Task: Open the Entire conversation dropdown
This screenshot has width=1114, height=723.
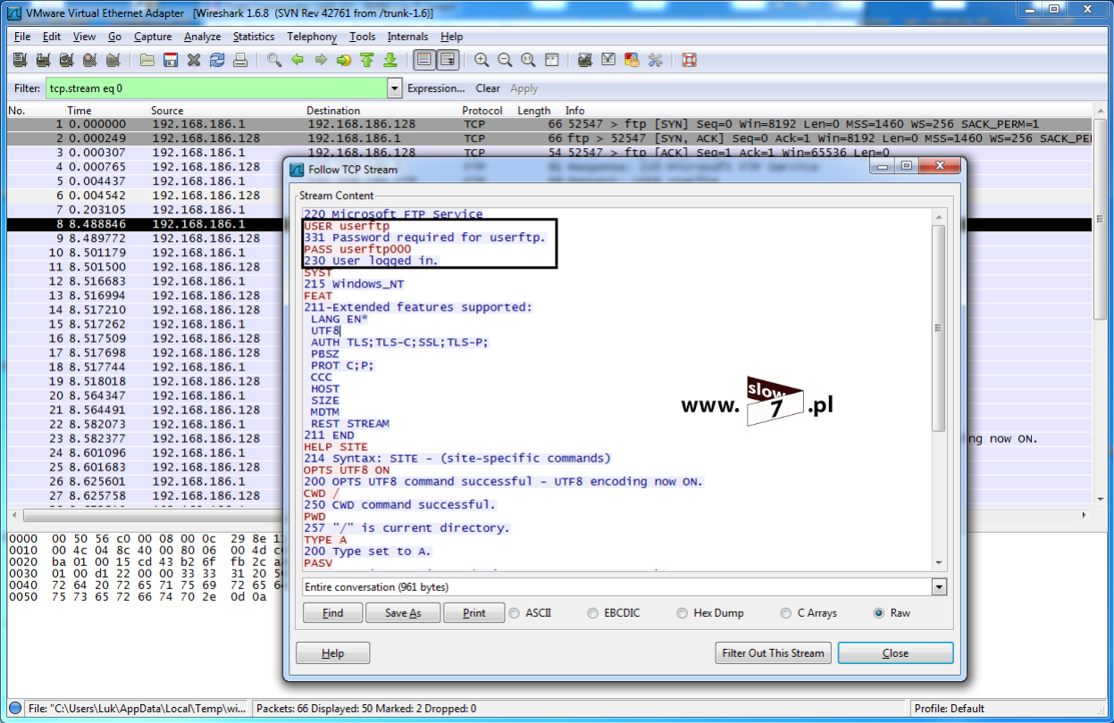Action: [938, 586]
